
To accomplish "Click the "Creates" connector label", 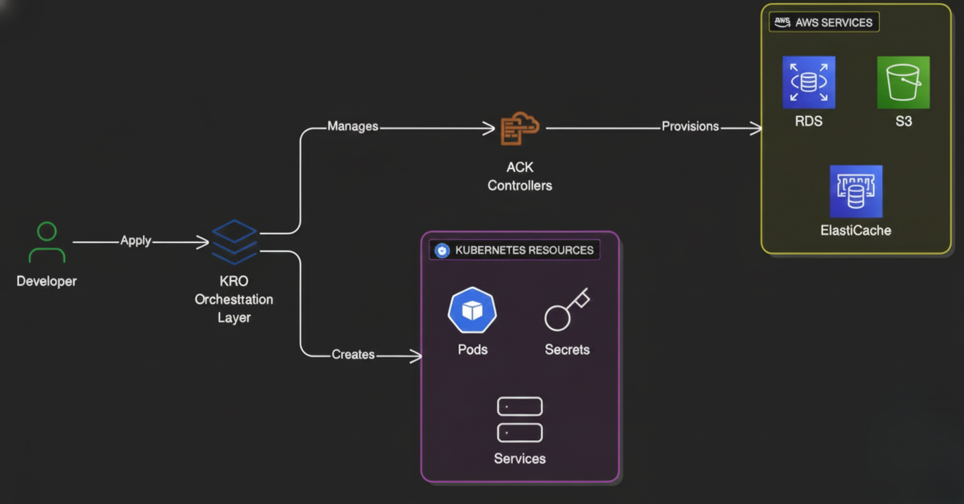I will pyautogui.click(x=353, y=355).
